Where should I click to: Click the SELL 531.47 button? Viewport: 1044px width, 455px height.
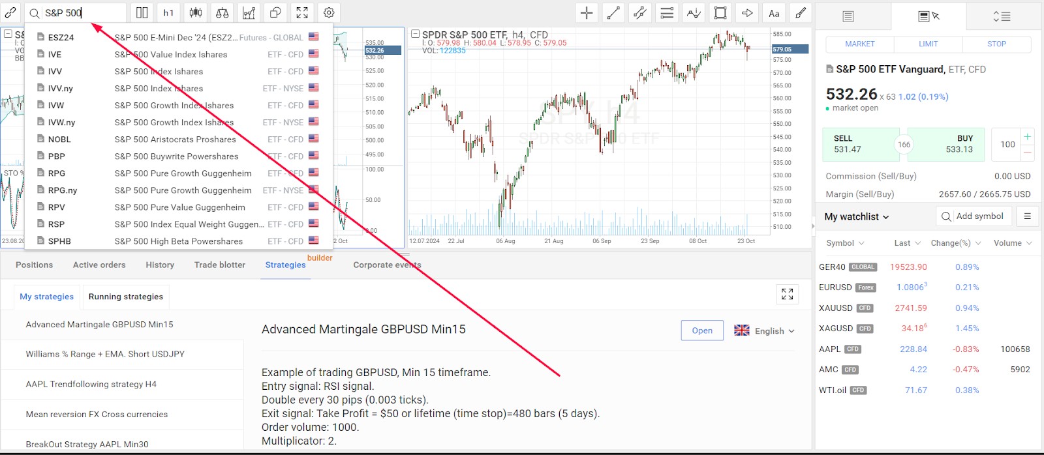[x=861, y=144]
